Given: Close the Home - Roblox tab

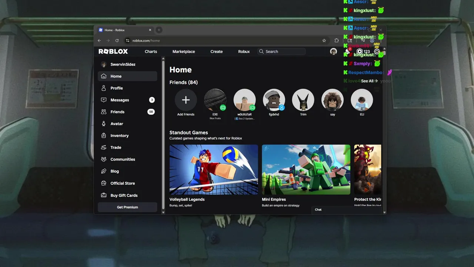Looking at the screenshot, I should coord(150,30).
